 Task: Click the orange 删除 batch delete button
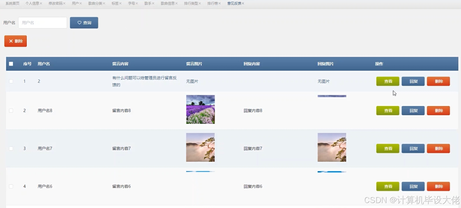point(15,41)
